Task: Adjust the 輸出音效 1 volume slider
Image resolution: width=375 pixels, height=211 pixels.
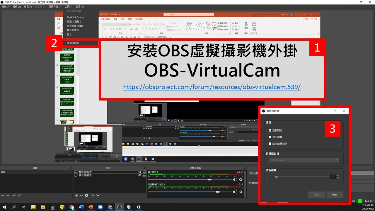Action: pos(209,179)
